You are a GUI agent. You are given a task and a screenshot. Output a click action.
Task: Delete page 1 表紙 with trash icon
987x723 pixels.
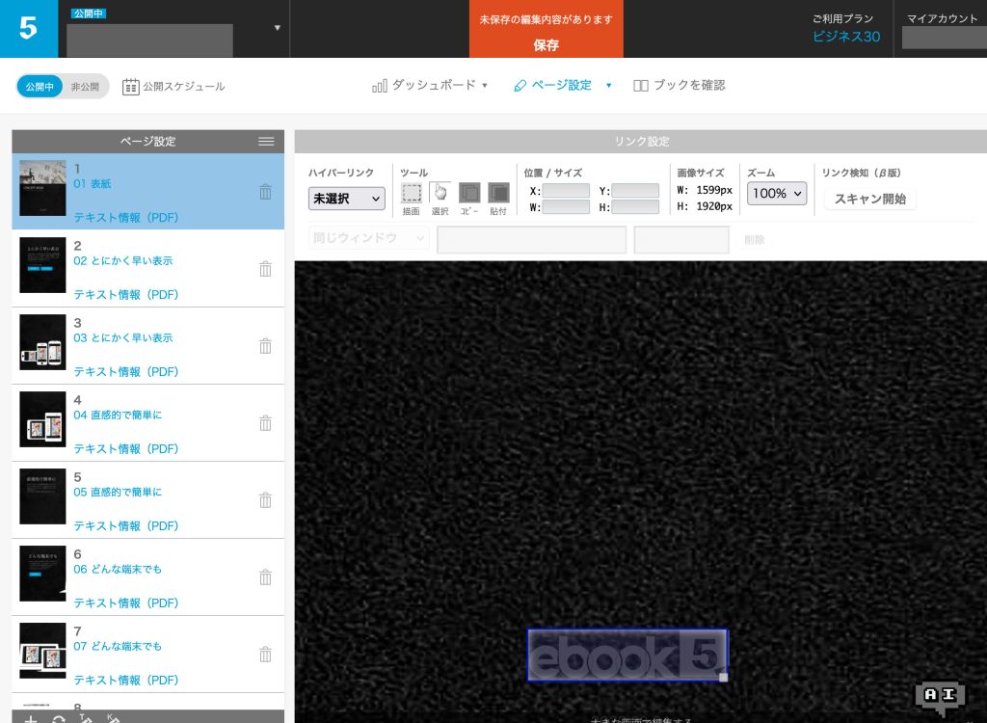point(265,192)
